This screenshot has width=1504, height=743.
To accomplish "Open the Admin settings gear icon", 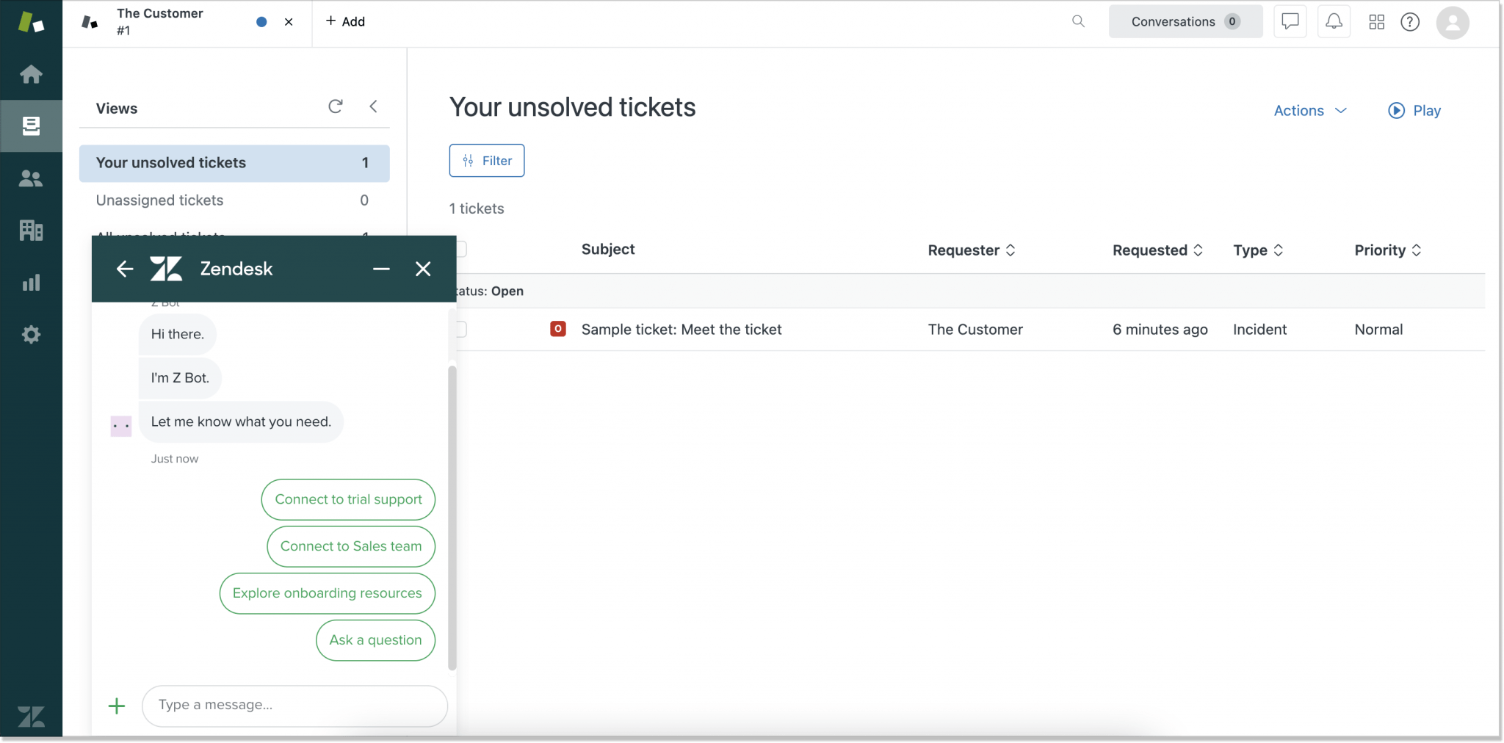I will [x=31, y=334].
